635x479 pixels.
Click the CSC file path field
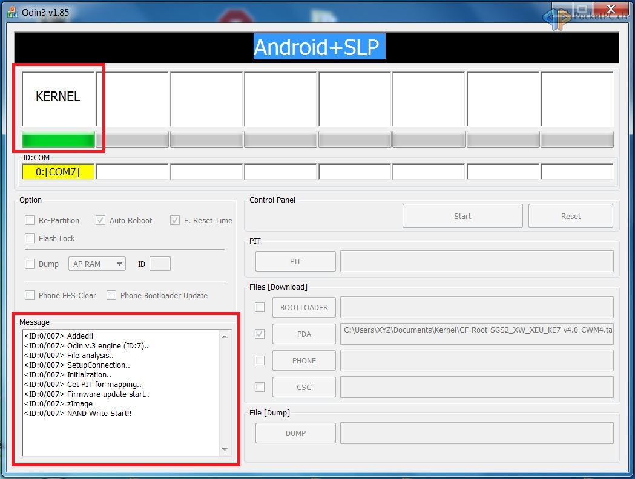[477, 387]
